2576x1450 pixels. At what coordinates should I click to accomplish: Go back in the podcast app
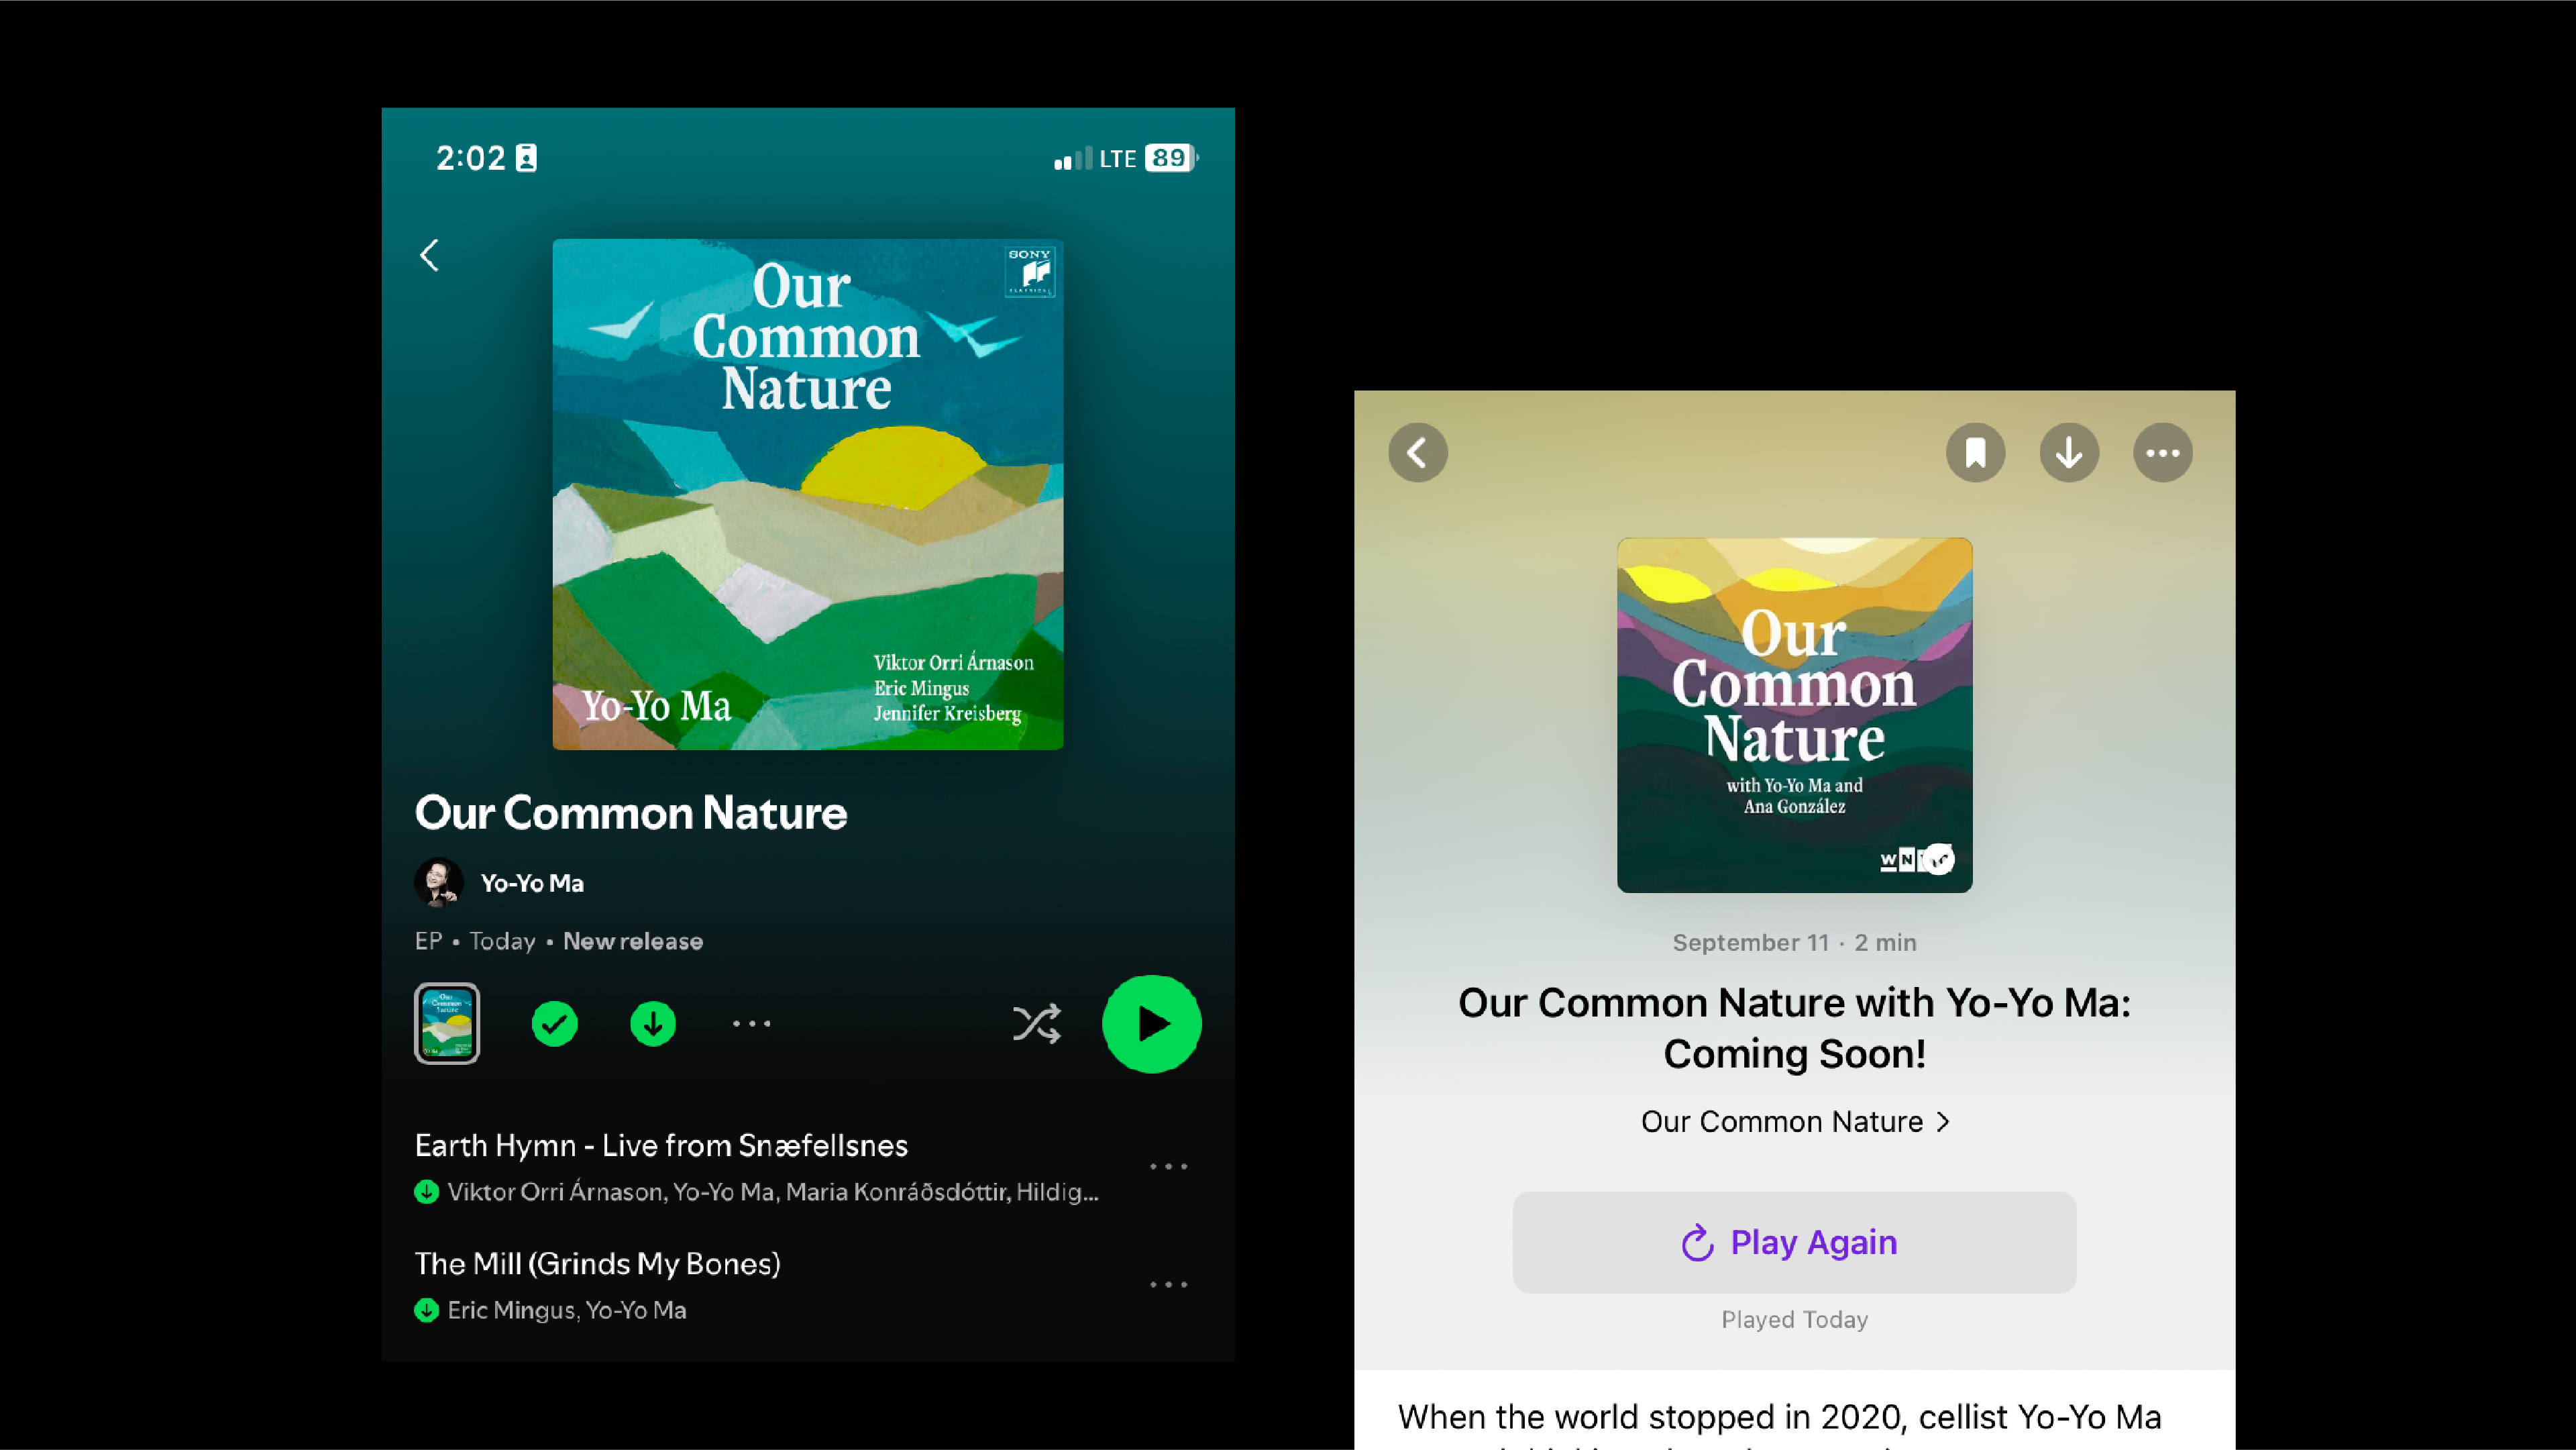tap(1418, 453)
